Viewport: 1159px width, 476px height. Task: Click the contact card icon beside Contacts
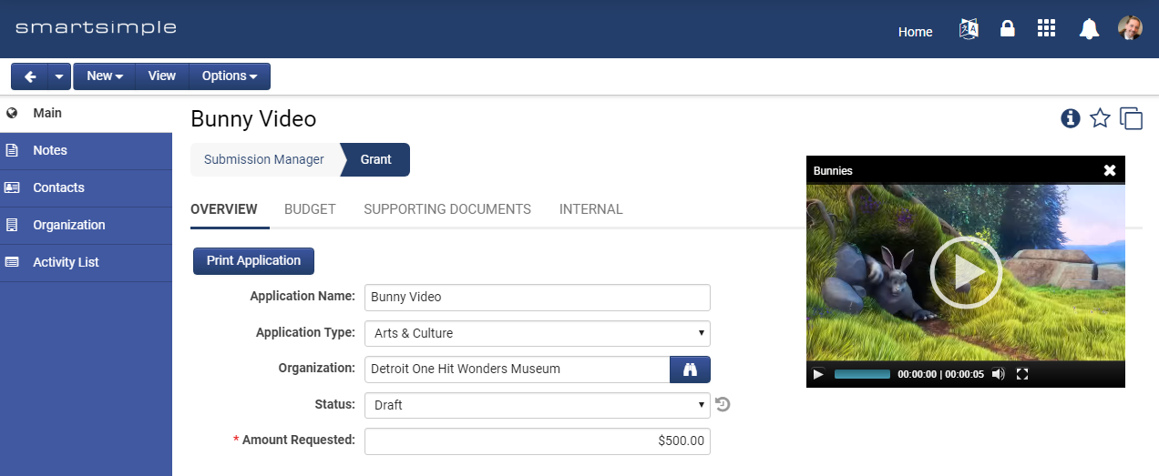pyautogui.click(x=12, y=188)
